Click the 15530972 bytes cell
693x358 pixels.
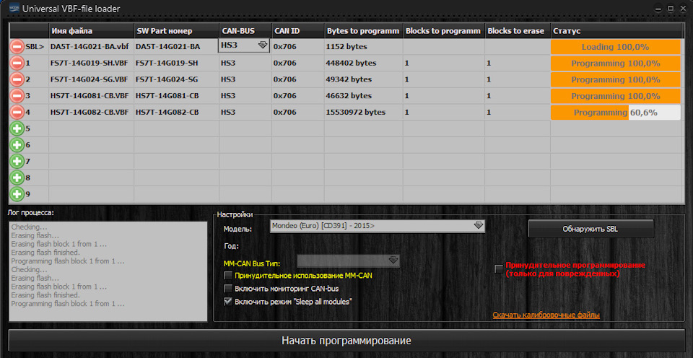click(363, 113)
